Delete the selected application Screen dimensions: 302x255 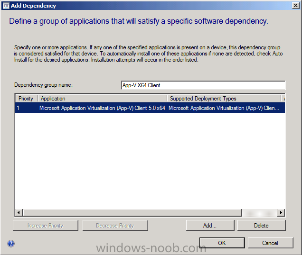pos(261,226)
